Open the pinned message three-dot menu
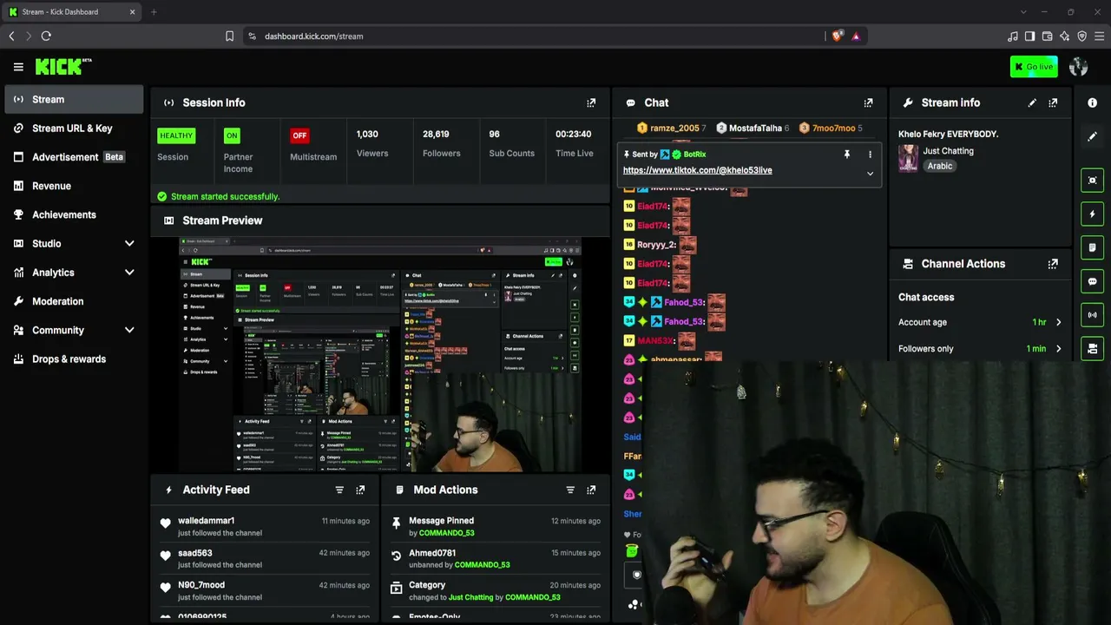This screenshot has width=1111, height=625. [870, 155]
